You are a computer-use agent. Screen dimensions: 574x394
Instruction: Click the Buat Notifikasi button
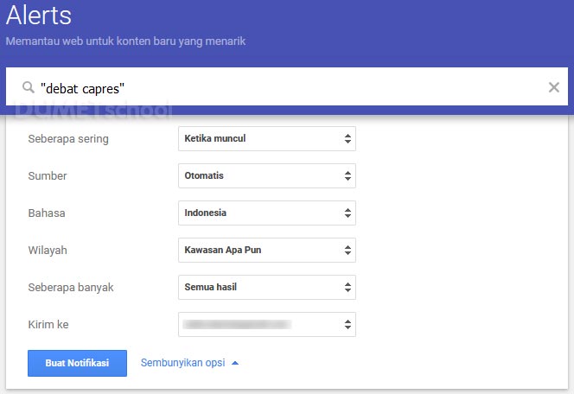click(77, 363)
